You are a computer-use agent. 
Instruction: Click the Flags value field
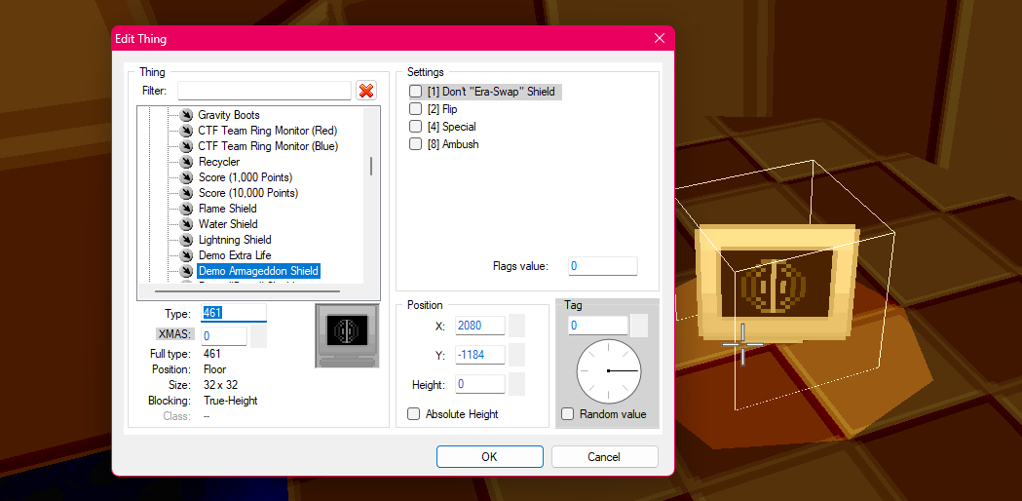pos(603,266)
